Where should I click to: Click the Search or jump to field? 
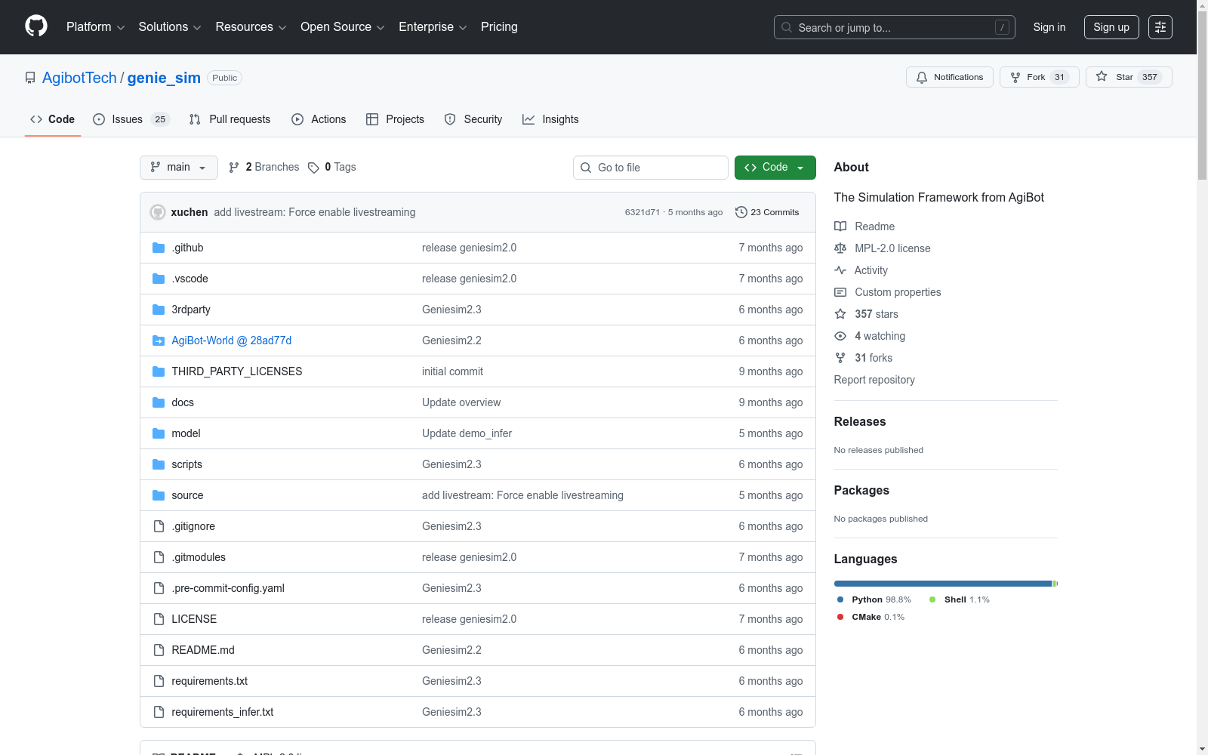[x=895, y=27]
